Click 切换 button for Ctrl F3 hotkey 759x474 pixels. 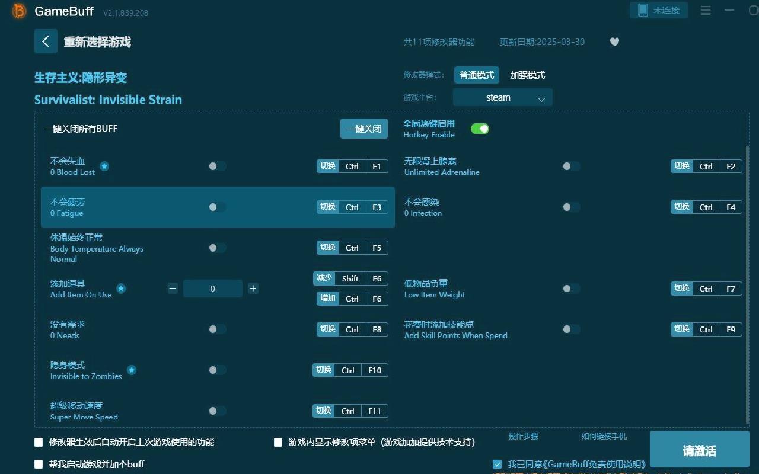coord(328,207)
